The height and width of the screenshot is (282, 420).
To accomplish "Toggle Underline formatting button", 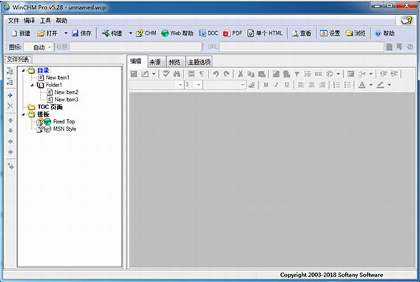I will [x=287, y=85].
